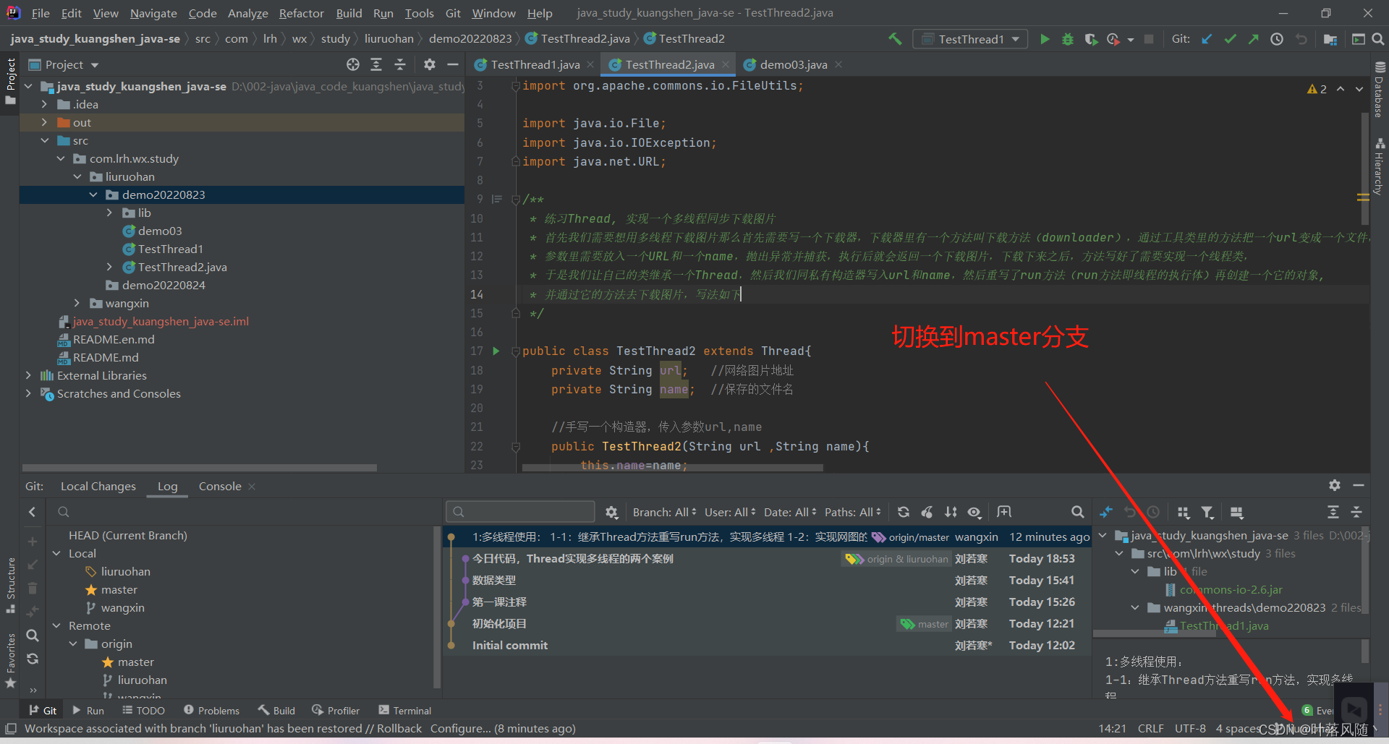Open the Problems tool window
This screenshot has width=1389, height=744.
(x=211, y=711)
